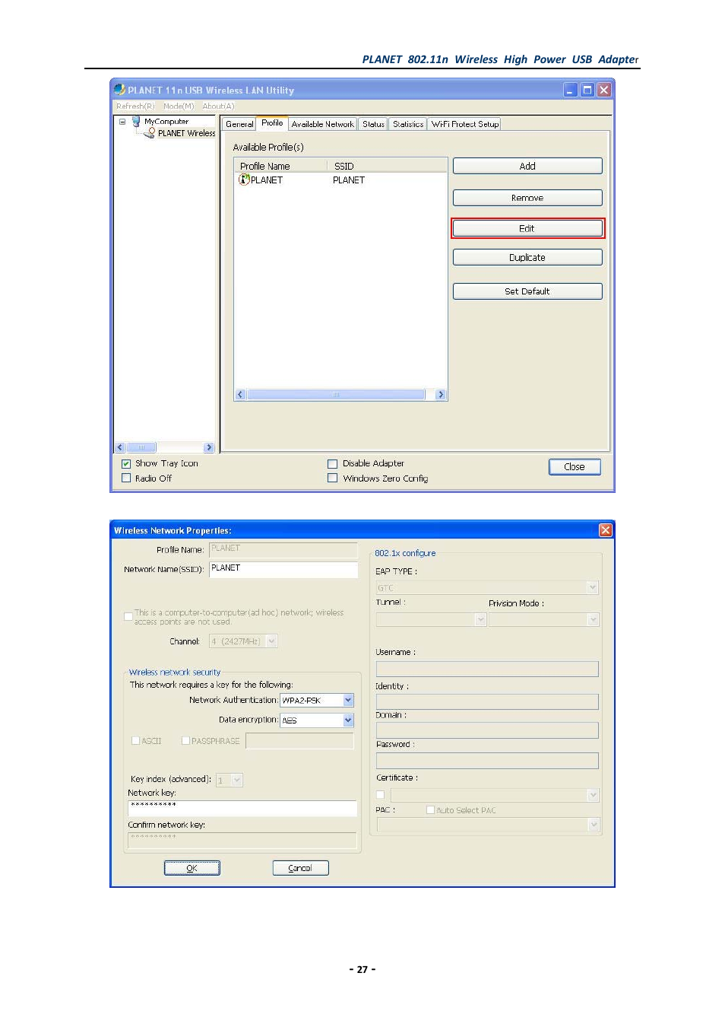Click the tree pane scroll left arrow
The width and height of the screenshot is (725, 1027).
(x=120, y=447)
